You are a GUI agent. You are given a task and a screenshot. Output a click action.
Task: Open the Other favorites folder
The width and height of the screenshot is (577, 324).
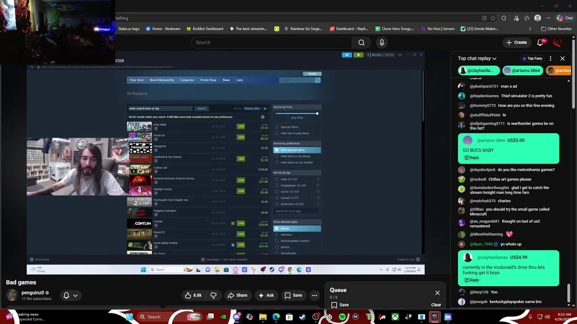click(556, 29)
